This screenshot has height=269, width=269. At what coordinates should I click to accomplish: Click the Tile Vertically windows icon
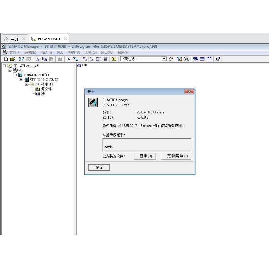(x=209, y=59)
